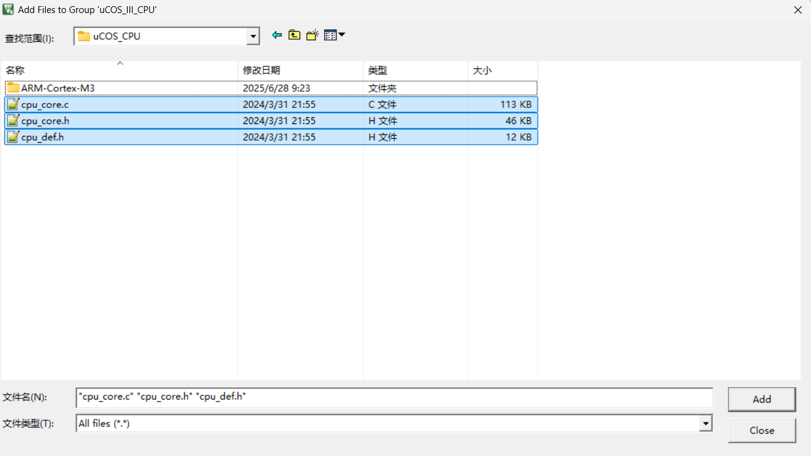Close the Add Files dialog window
The width and height of the screenshot is (811, 456).
pyautogui.click(x=797, y=9)
